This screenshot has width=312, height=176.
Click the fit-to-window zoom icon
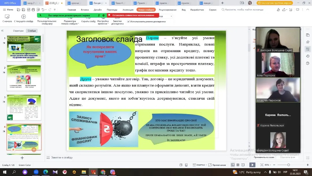click(x=262, y=165)
